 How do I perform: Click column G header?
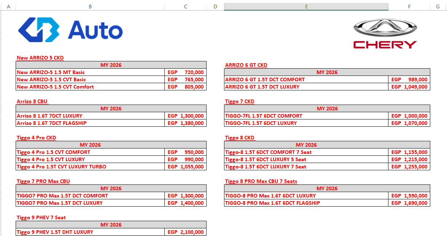(438, 7)
